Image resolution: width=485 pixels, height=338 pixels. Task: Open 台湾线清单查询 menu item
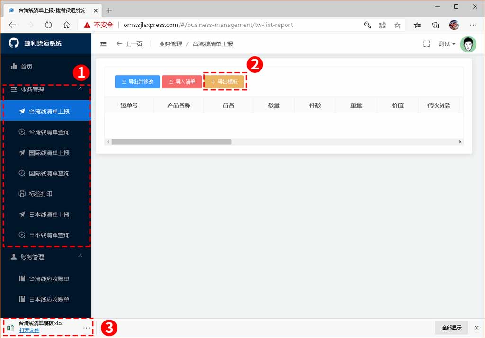click(46, 132)
